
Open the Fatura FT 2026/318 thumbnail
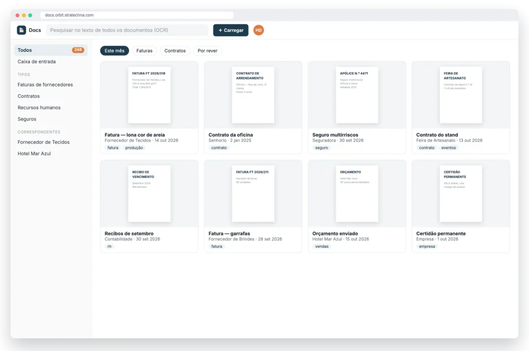pyautogui.click(x=149, y=95)
